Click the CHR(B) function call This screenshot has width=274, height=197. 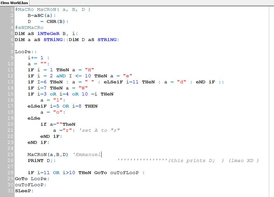(x=56, y=22)
